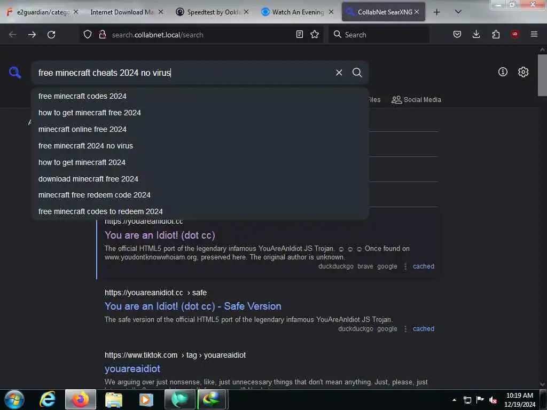List all tabs with the chevron
This screenshot has width=547, height=410.
[x=458, y=12]
